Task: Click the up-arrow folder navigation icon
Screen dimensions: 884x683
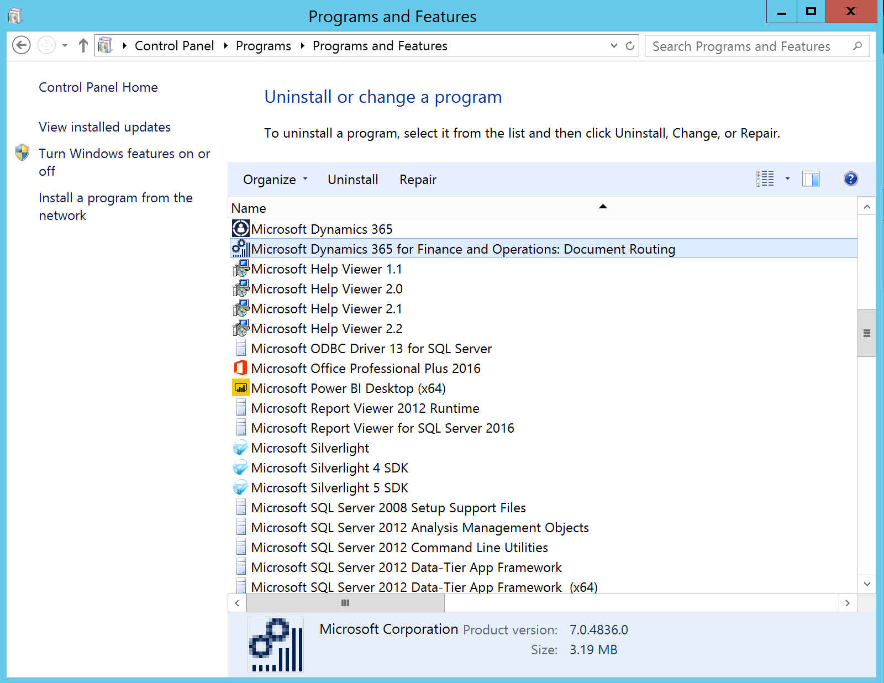Action: pos(83,45)
